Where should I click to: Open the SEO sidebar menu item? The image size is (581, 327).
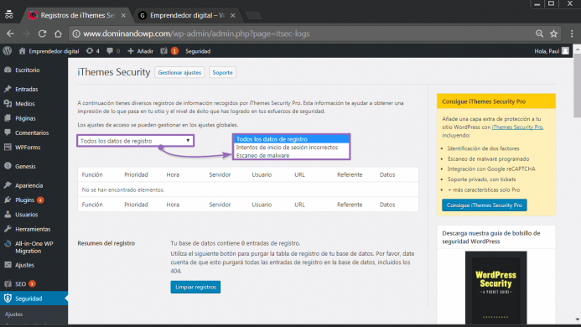point(20,284)
